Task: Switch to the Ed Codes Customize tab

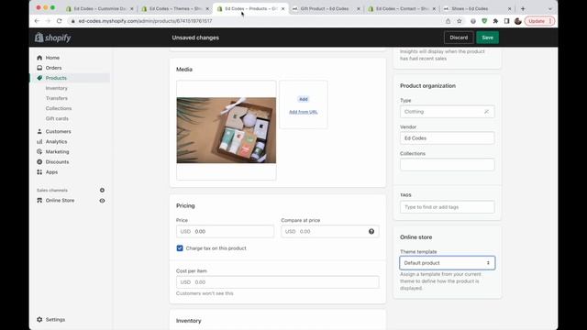Action: (x=100, y=8)
